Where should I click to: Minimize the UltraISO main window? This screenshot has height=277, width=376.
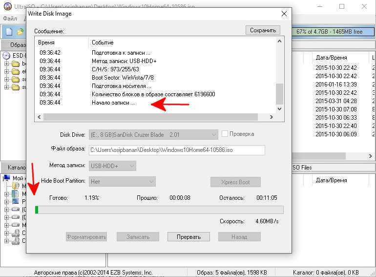pyautogui.click(x=320, y=6)
